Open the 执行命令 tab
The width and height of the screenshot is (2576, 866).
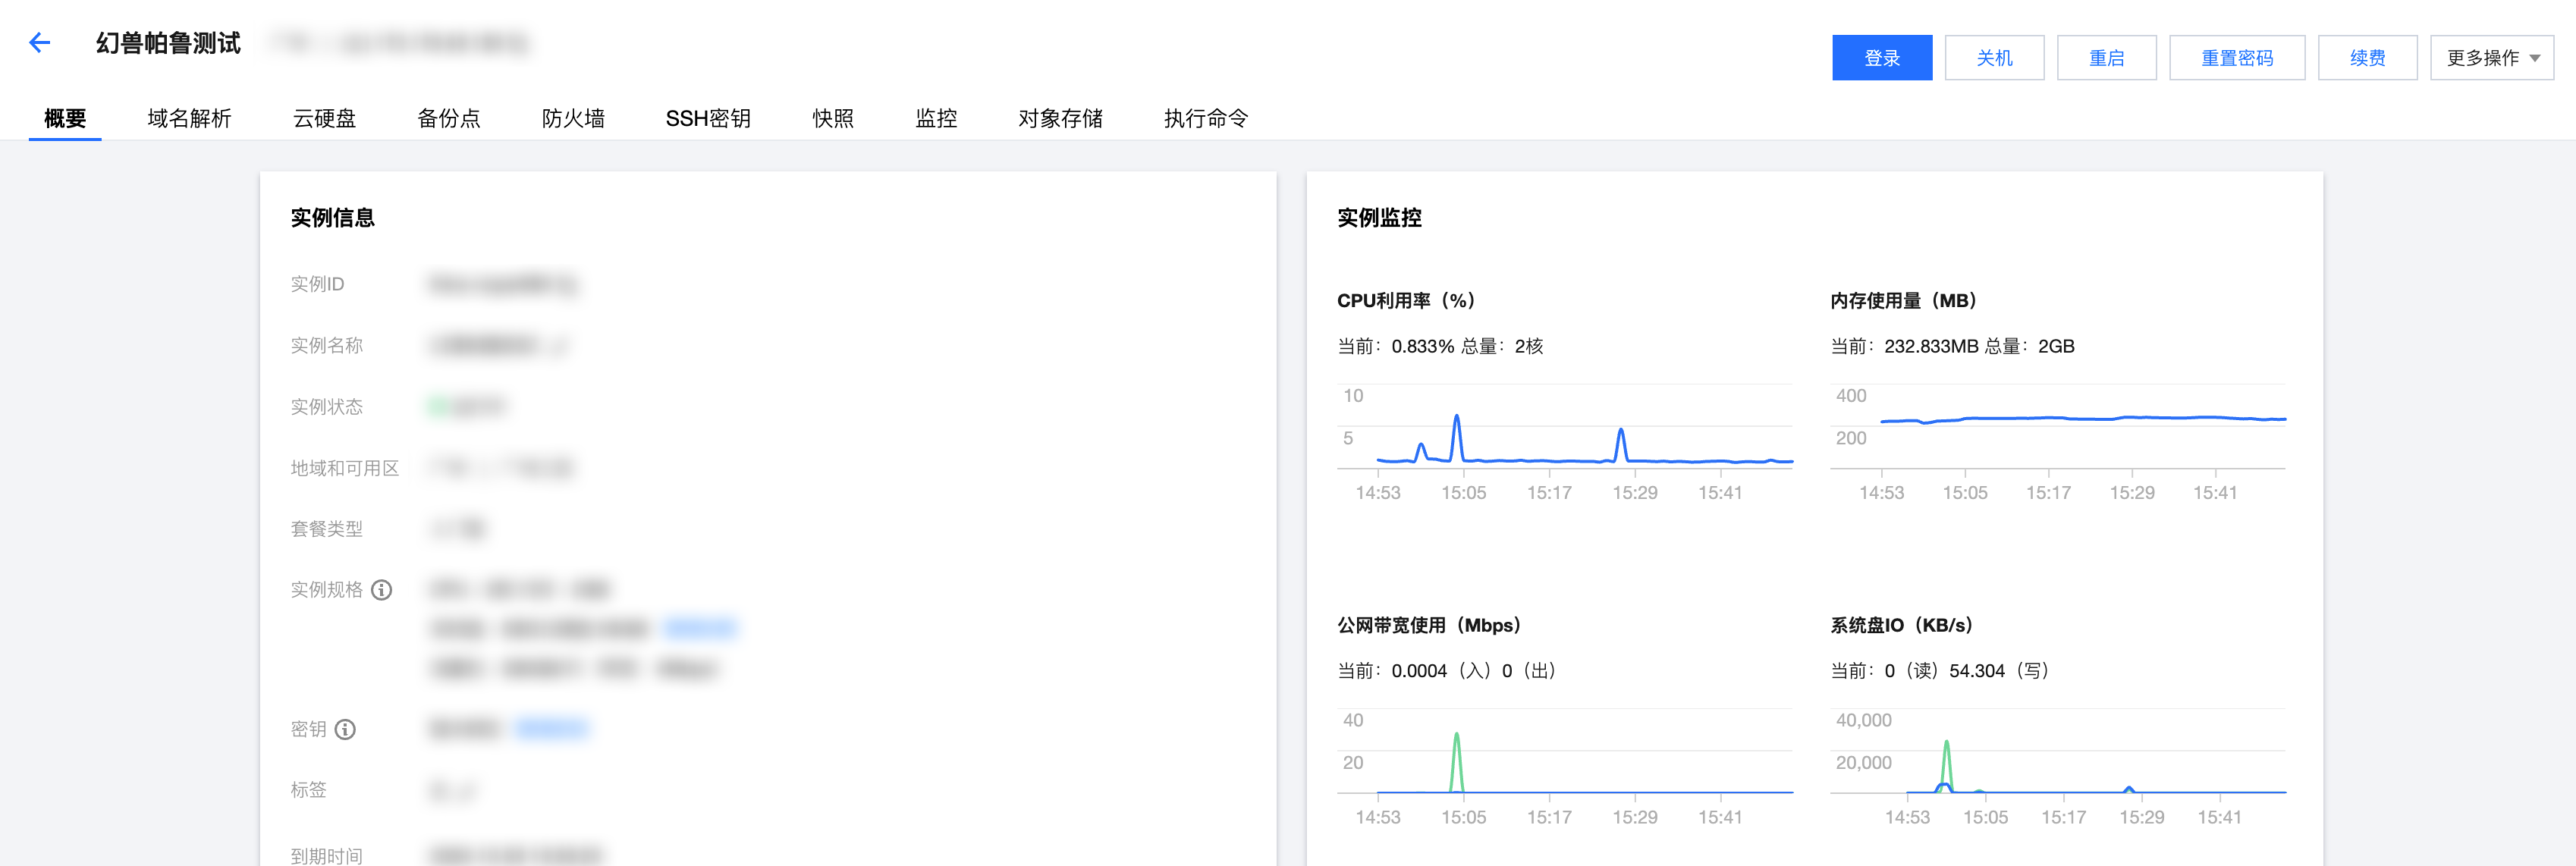[1205, 118]
